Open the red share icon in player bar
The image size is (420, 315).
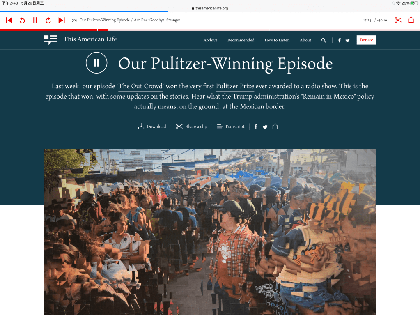coord(411,20)
